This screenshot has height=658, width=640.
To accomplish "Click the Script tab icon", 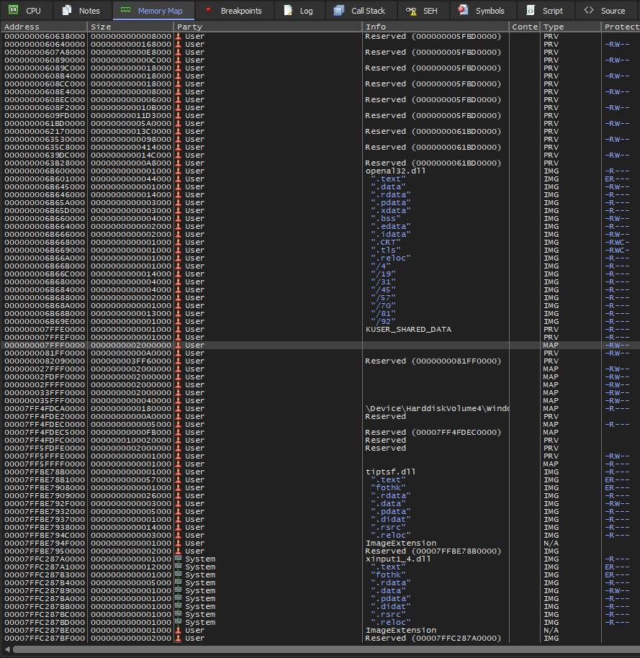I will 530,11.
